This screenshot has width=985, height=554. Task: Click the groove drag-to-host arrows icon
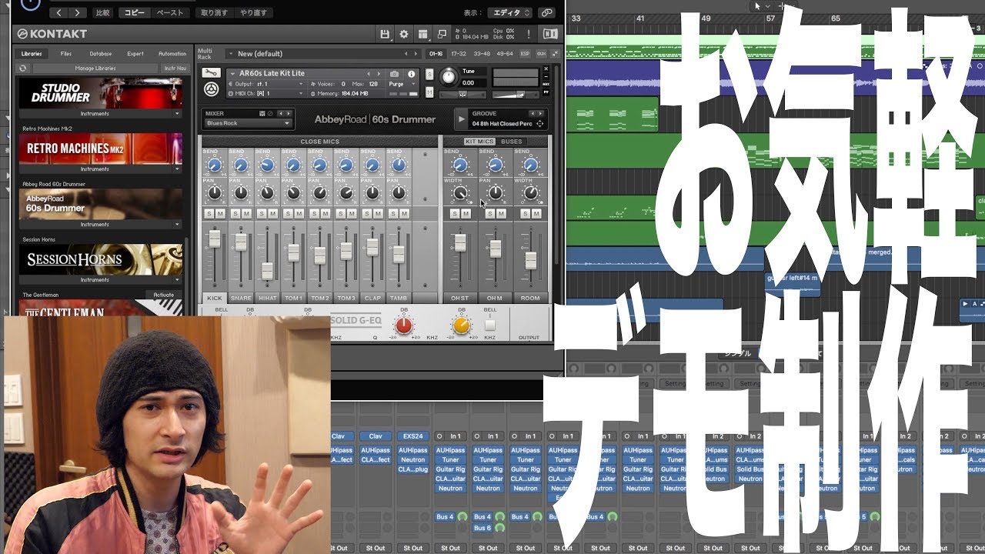(539, 124)
